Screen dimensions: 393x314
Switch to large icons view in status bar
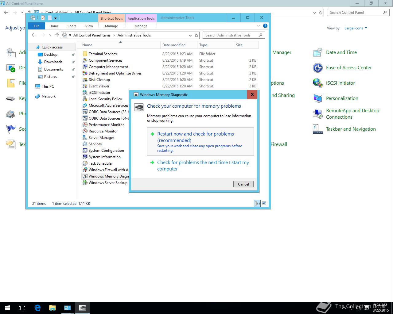pyautogui.click(x=264, y=203)
